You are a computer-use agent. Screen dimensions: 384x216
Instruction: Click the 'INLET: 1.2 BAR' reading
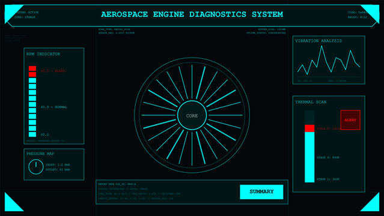[58, 165]
